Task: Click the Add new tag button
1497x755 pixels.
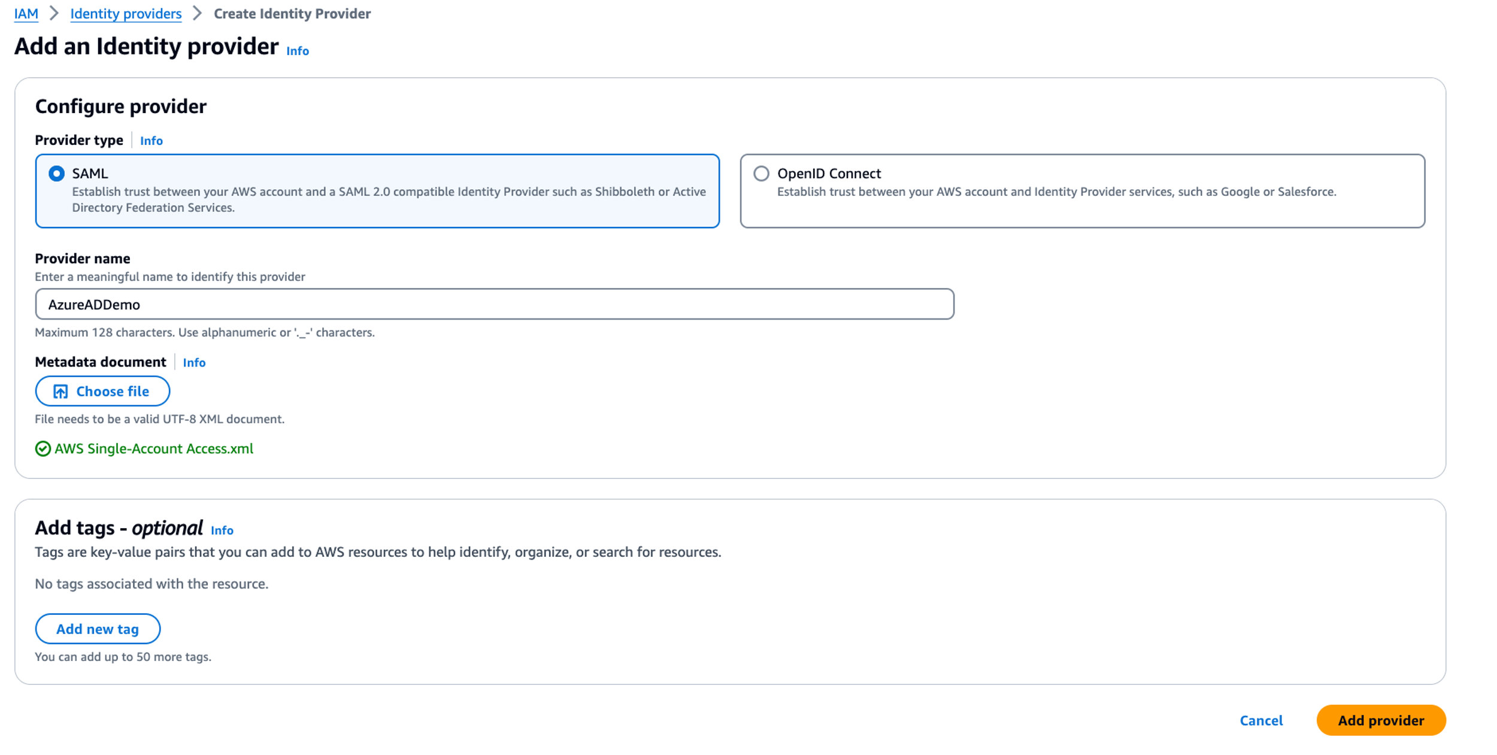Action: pos(98,629)
